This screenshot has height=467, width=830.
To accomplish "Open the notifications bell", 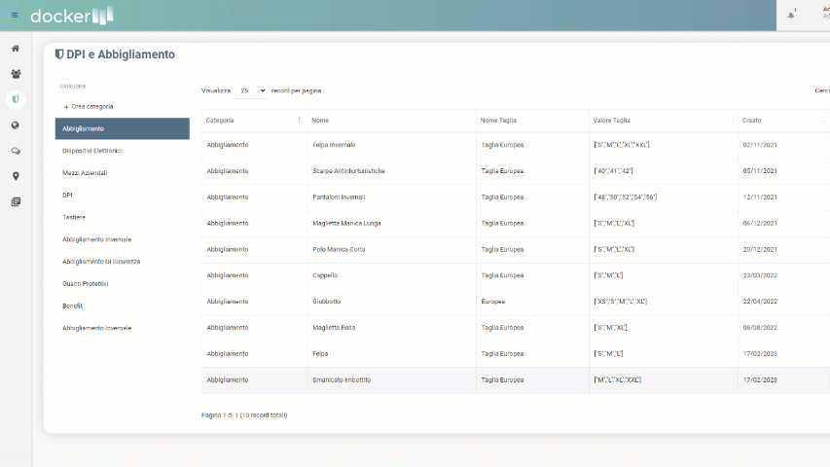I will point(791,16).
